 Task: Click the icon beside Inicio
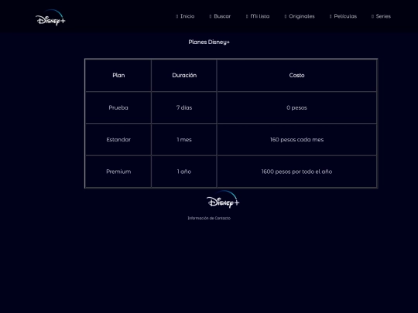click(177, 16)
